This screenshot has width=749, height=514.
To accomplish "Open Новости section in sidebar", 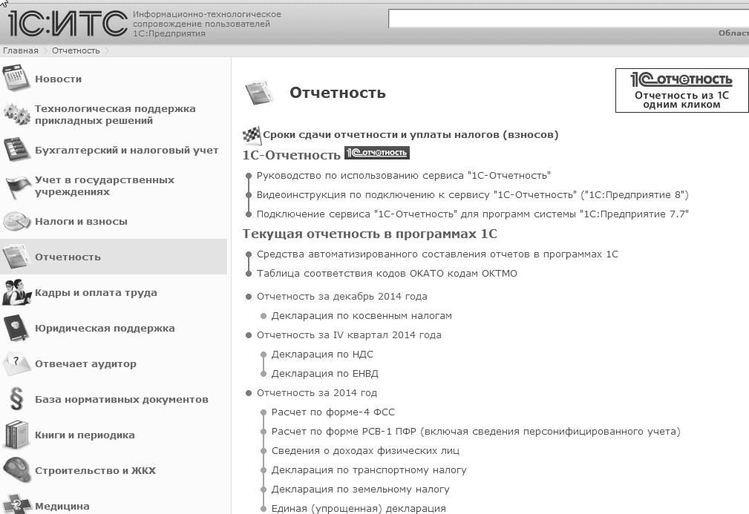I will click(x=59, y=79).
